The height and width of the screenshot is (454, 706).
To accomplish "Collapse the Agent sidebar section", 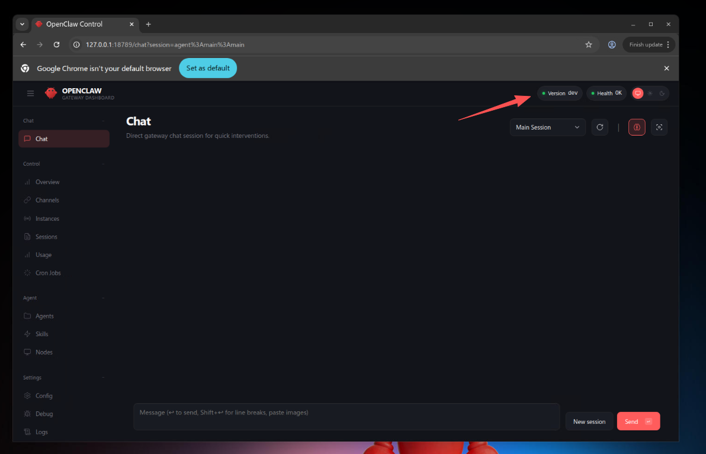I will point(102,298).
